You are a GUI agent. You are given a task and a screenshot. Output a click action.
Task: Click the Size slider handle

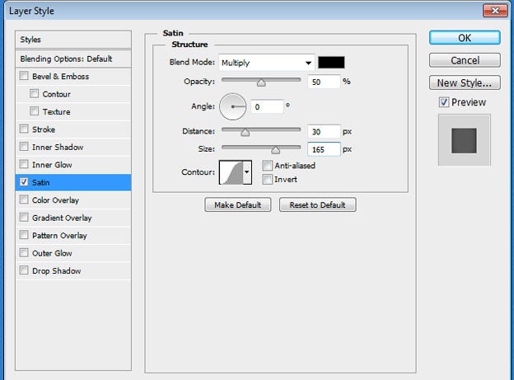point(276,150)
